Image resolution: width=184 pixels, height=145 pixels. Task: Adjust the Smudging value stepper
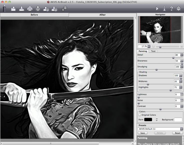[182, 67]
